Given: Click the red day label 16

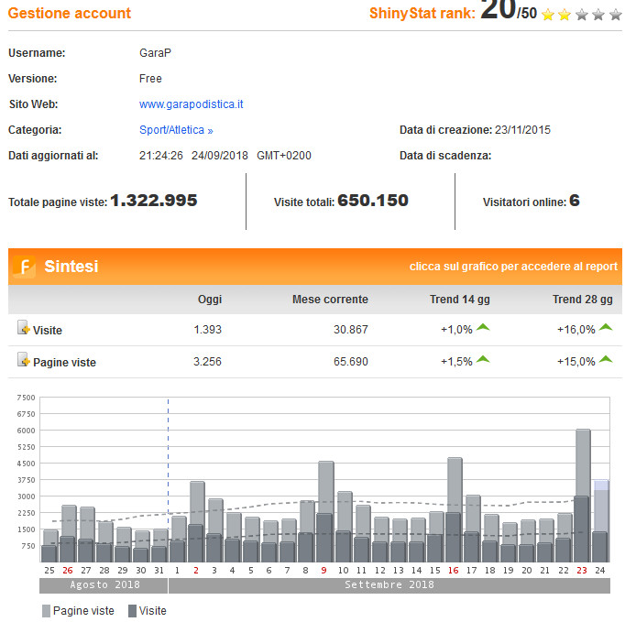Looking at the screenshot, I should pyautogui.click(x=454, y=571).
